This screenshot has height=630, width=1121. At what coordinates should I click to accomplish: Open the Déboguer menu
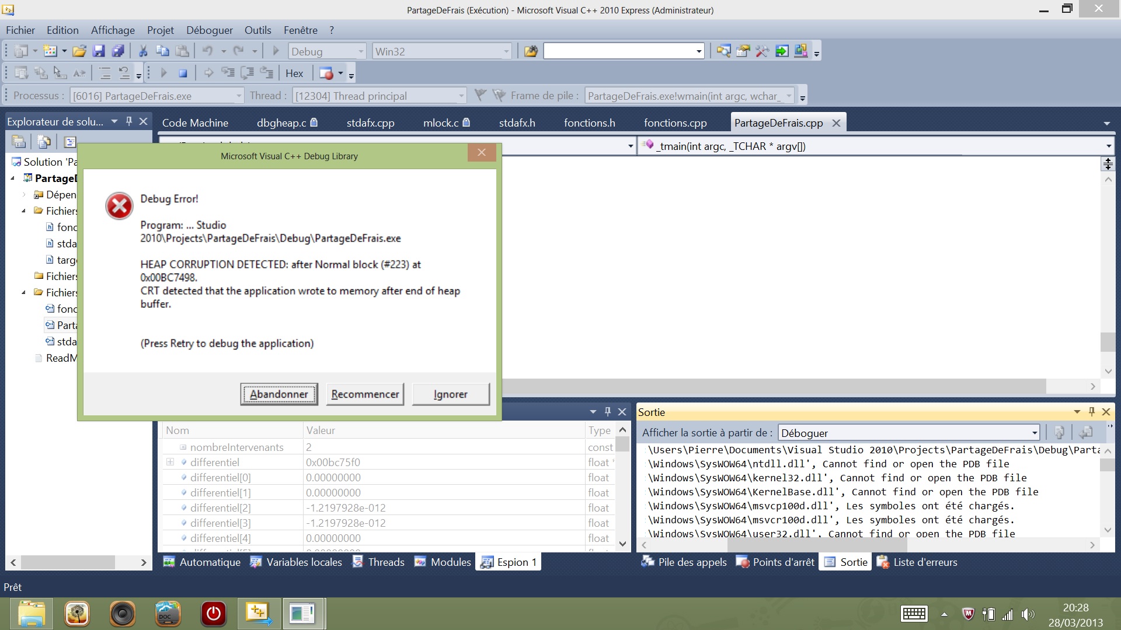[210, 30]
